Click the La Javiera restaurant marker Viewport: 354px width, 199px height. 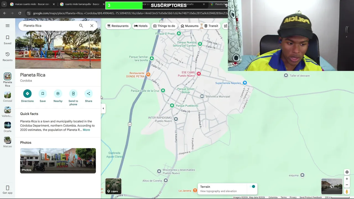[x=195, y=190]
